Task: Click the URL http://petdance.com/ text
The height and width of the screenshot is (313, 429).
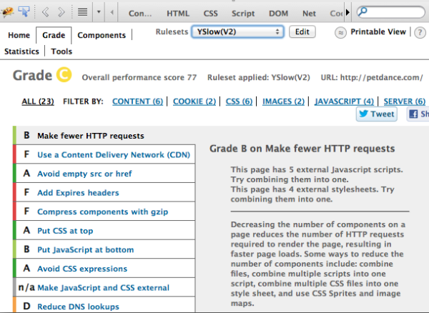Action: click(x=372, y=78)
